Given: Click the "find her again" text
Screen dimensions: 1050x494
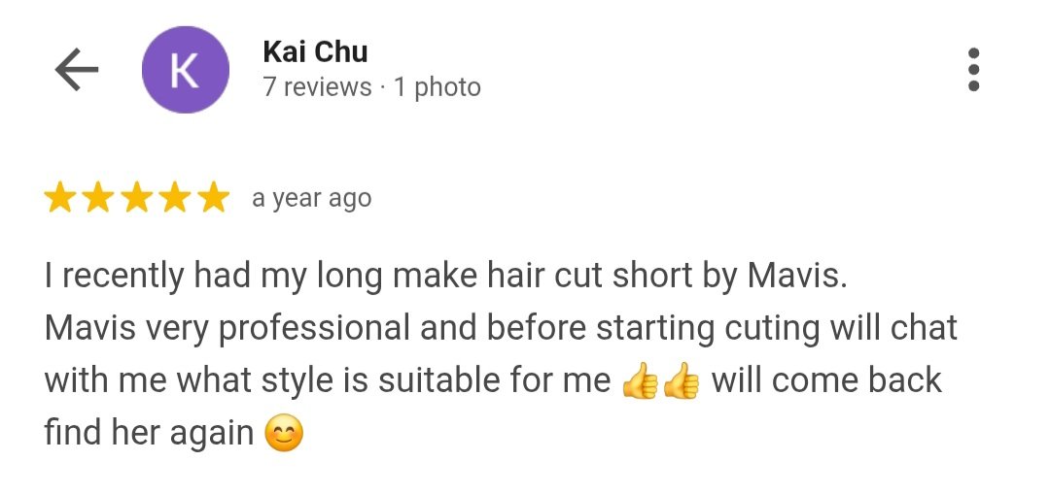Looking at the screenshot, I should tap(150, 433).
